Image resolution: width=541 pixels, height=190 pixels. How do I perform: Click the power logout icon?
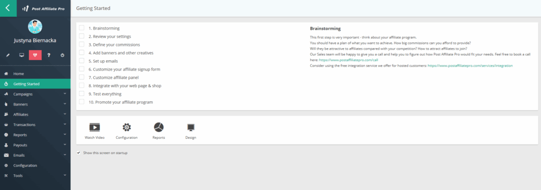pyautogui.click(x=62, y=55)
